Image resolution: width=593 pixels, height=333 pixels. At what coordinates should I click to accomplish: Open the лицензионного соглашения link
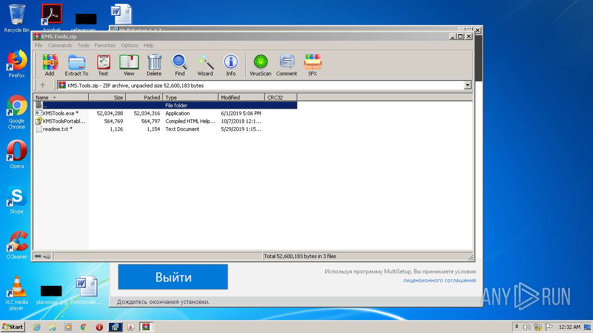(439, 280)
